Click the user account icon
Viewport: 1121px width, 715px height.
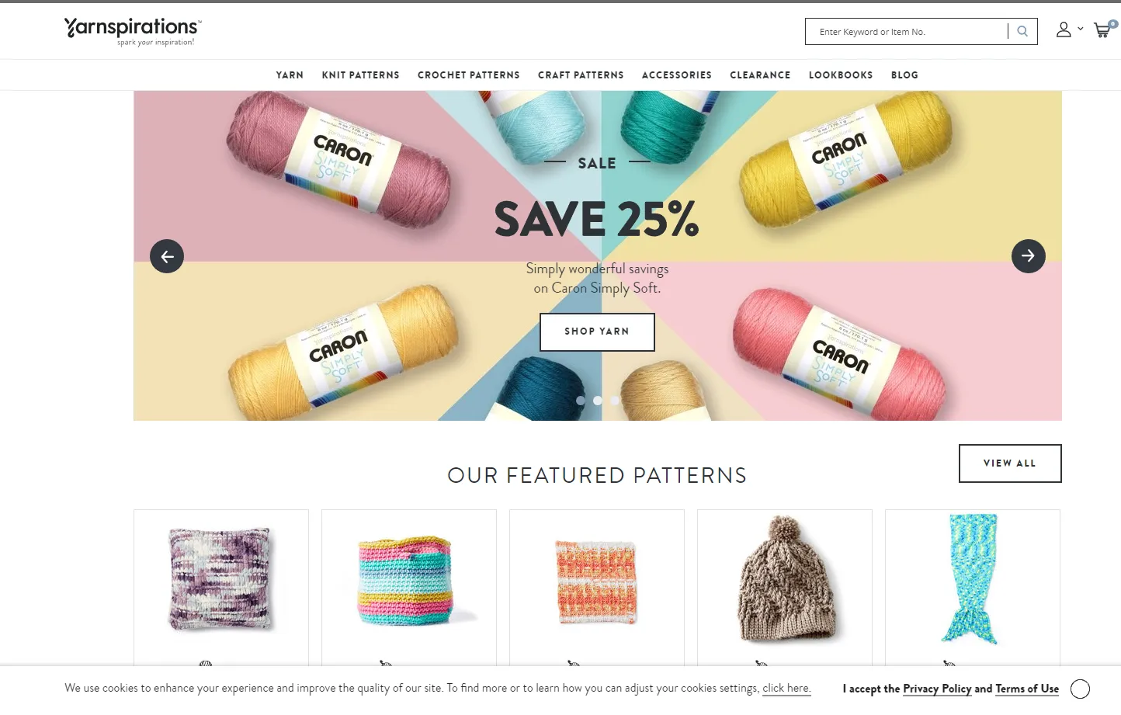[1064, 30]
